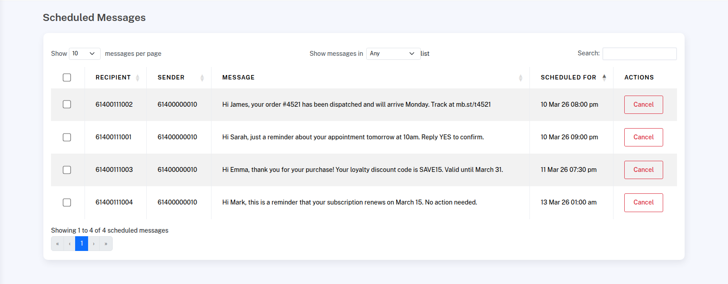Click the Recipient column sort arrows
The width and height of the screenshot is (728, 284).
137,78
